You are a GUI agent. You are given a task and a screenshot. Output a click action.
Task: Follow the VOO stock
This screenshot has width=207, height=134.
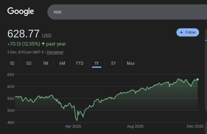pos(187,32)
